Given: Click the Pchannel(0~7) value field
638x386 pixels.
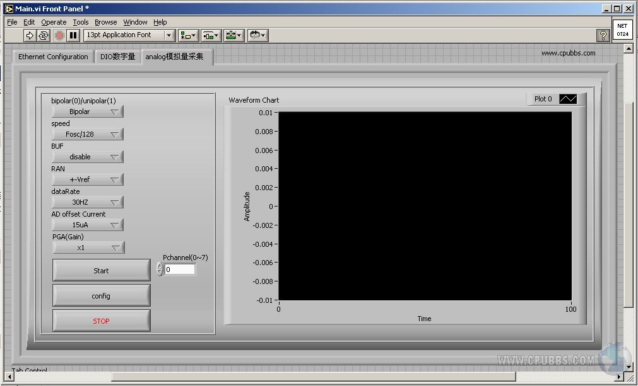Looking at the screenshot, I should point(179,270).
